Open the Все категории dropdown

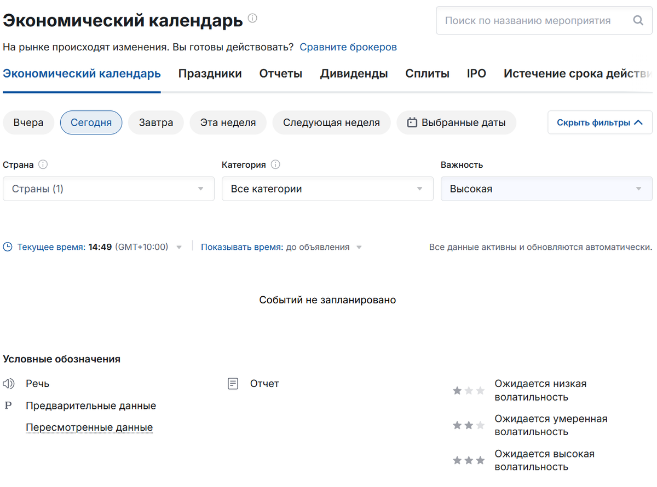(327, 189)
